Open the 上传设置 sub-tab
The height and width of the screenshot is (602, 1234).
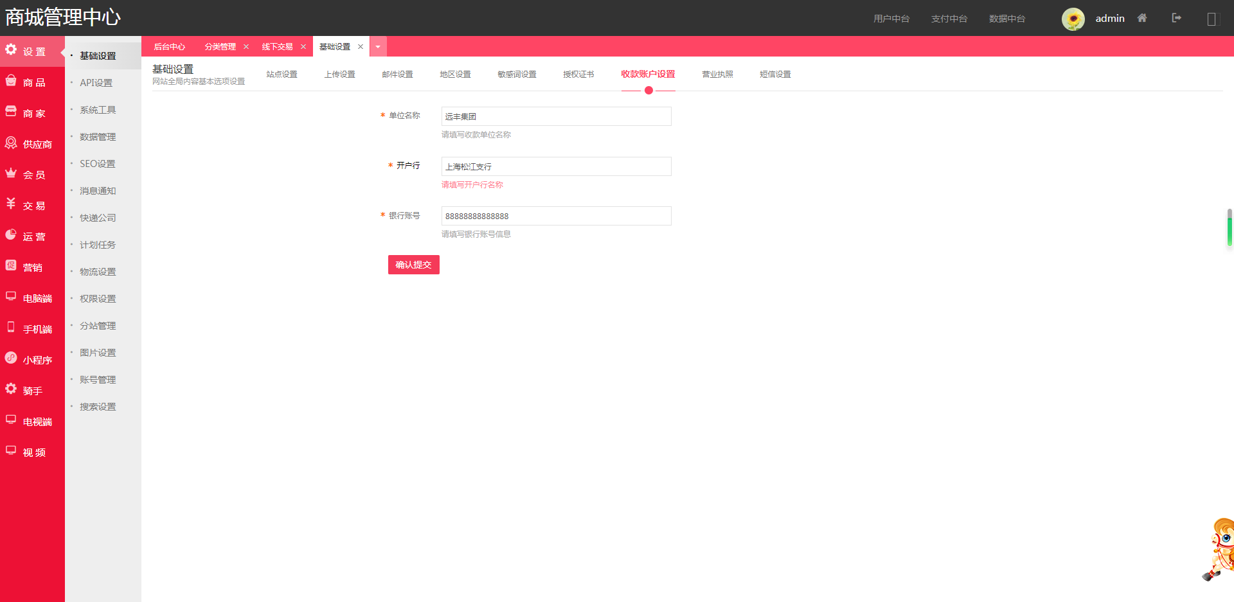(340, 75)
